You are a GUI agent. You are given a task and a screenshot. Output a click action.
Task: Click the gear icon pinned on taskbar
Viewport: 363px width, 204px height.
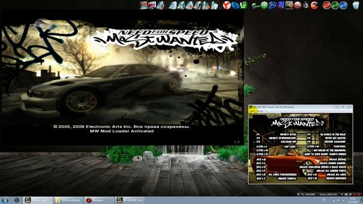coord(16,200)
